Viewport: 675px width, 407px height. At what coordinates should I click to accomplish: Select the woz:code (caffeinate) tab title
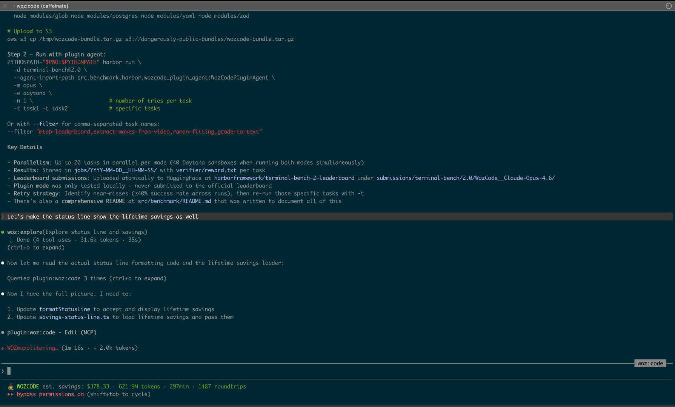pos(42,6)
